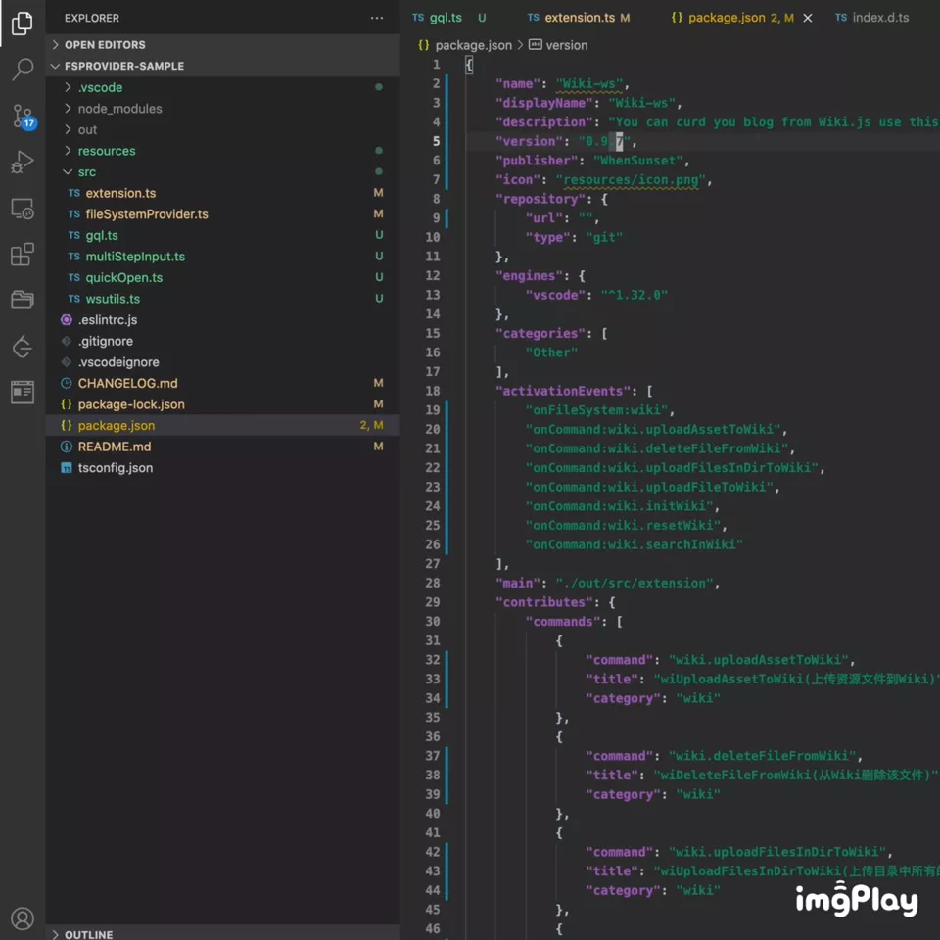
Task: Open wsutils.ts file
Action: click(222, 299)
